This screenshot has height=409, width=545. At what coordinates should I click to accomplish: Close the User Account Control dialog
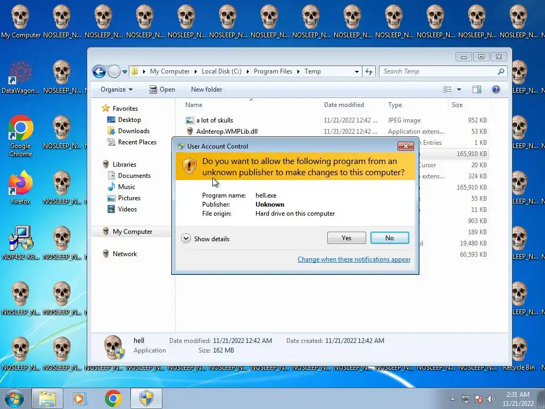point(405,146)
